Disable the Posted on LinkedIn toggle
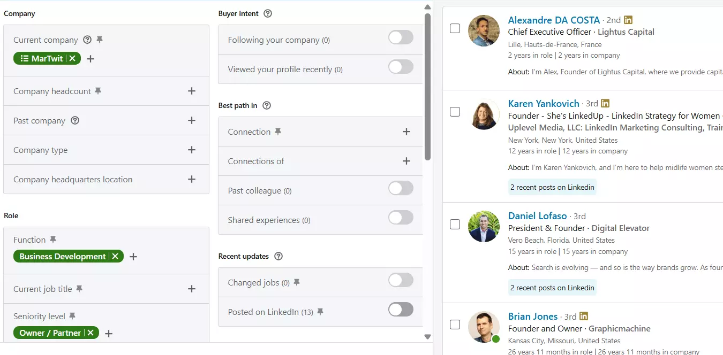Image resolution: width=723 pixels, height=355 pixels. tap(401, 310)
